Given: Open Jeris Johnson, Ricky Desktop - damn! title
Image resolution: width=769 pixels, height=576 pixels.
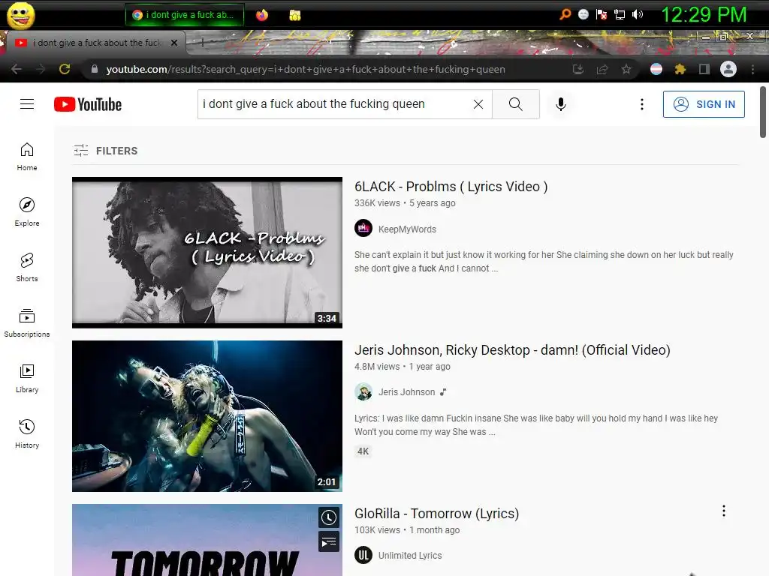Looking at the screenshot, I should (x=512, y=350).
